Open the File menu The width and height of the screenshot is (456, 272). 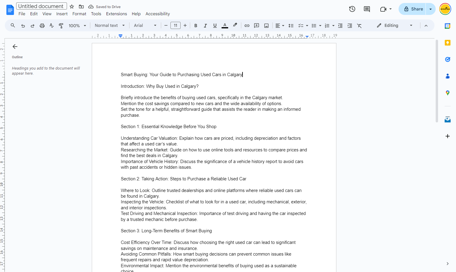pos(22,14)
